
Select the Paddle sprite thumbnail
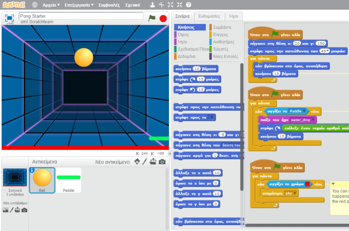tap(69, 180)
